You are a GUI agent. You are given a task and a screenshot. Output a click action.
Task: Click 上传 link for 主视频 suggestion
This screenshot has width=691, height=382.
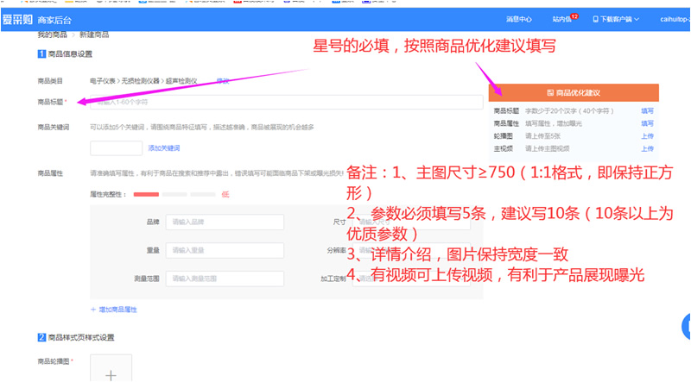647,148
